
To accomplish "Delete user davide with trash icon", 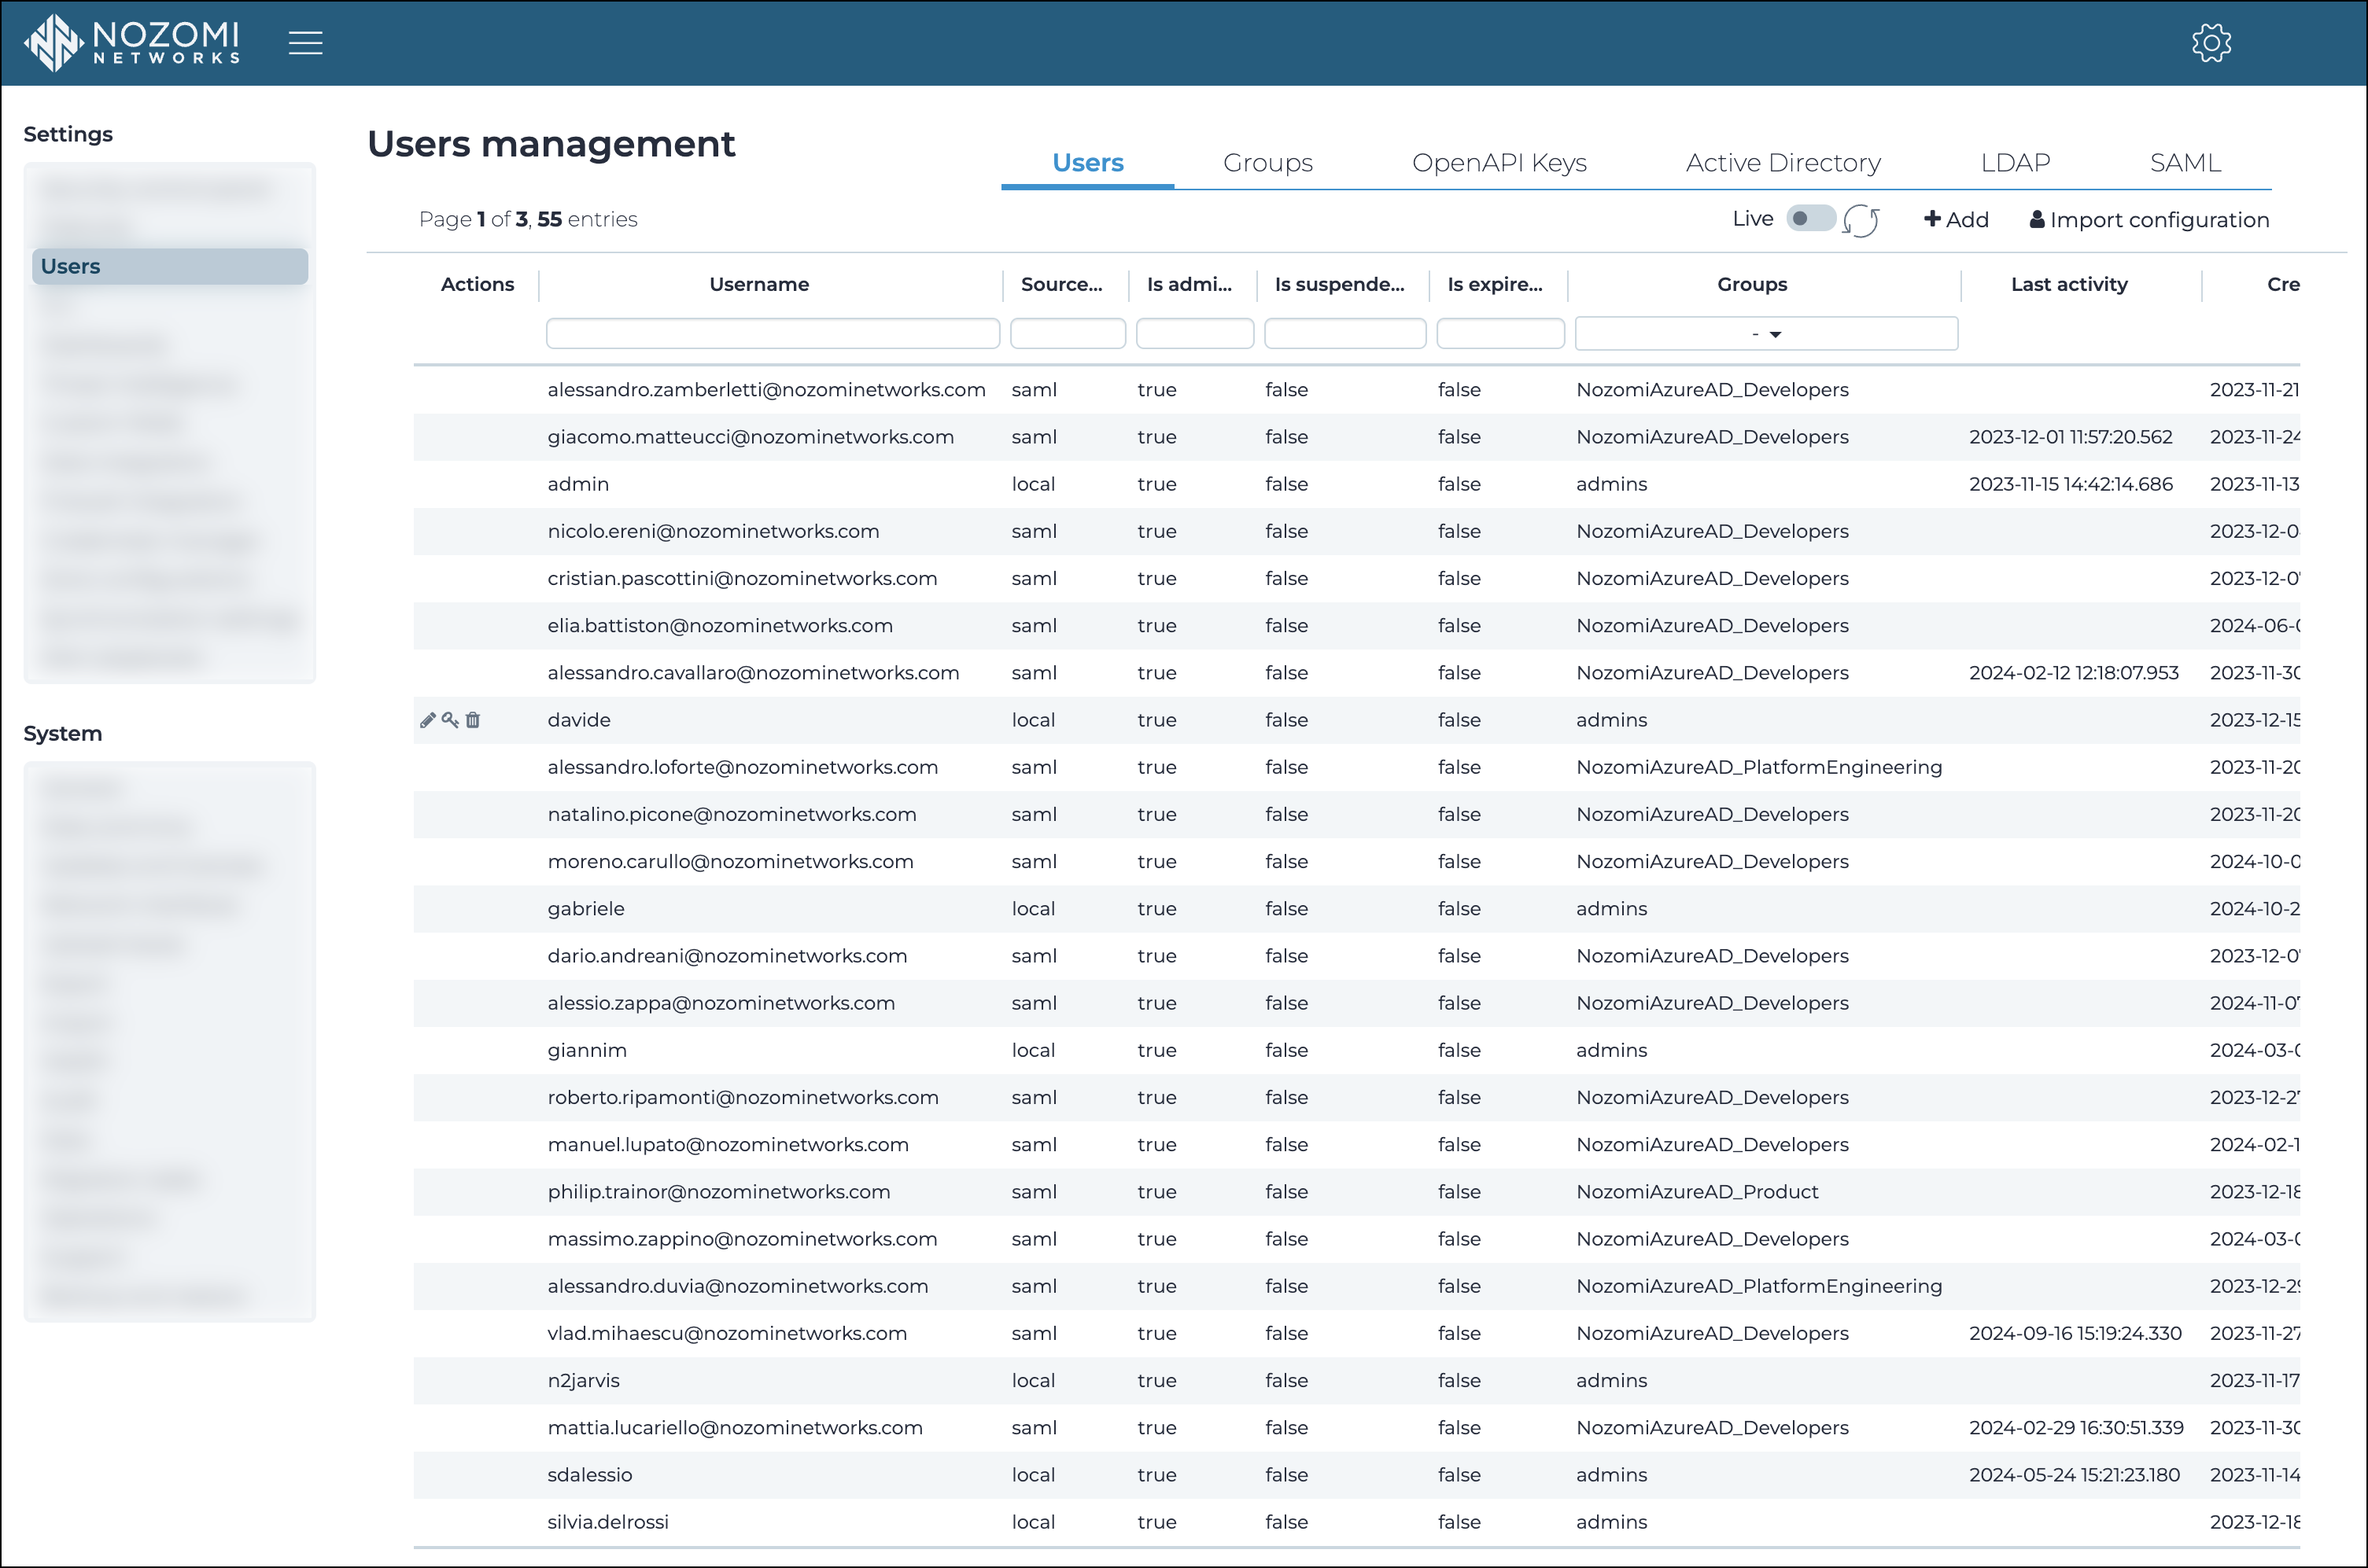I will click(x=473, y=720).
